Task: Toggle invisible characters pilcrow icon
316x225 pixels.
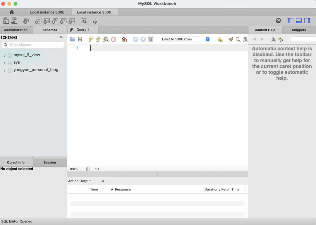Action: (245, 39)
